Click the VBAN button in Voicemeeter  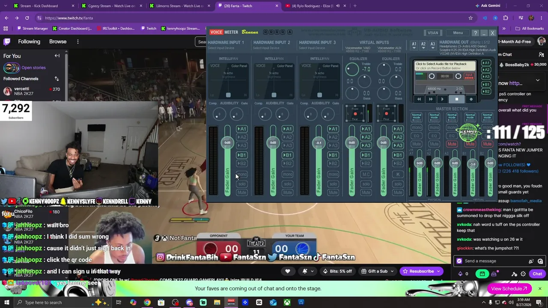click(433, 33)
